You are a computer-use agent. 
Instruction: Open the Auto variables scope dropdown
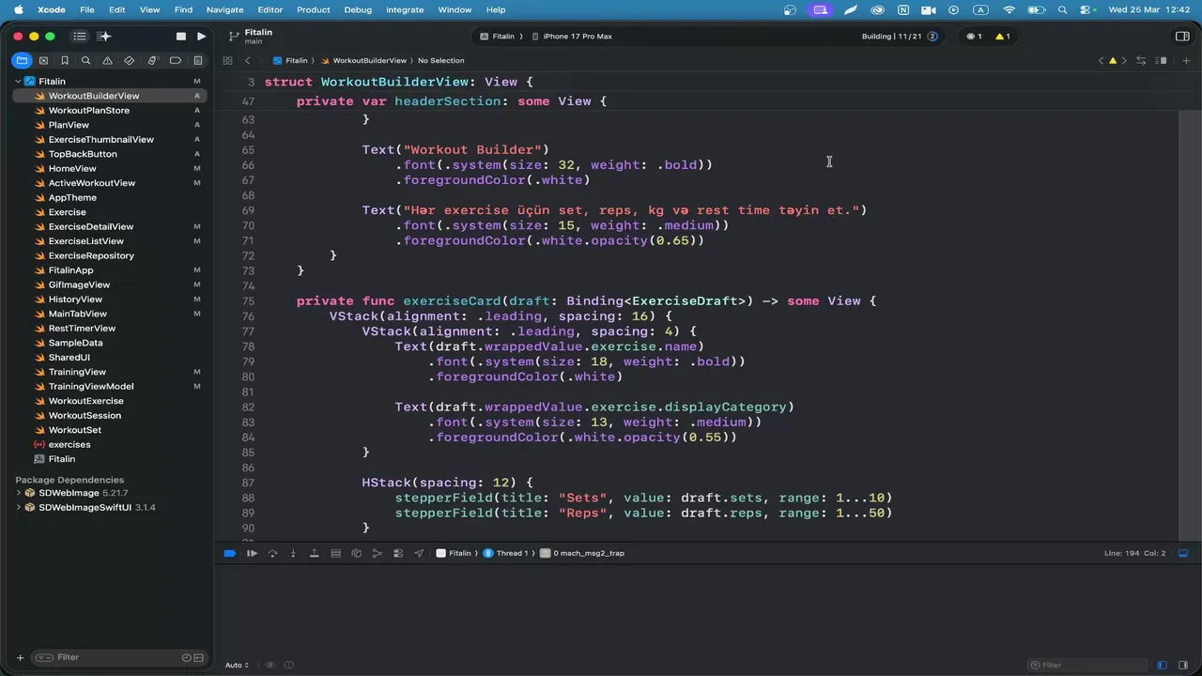pos(237,665)
